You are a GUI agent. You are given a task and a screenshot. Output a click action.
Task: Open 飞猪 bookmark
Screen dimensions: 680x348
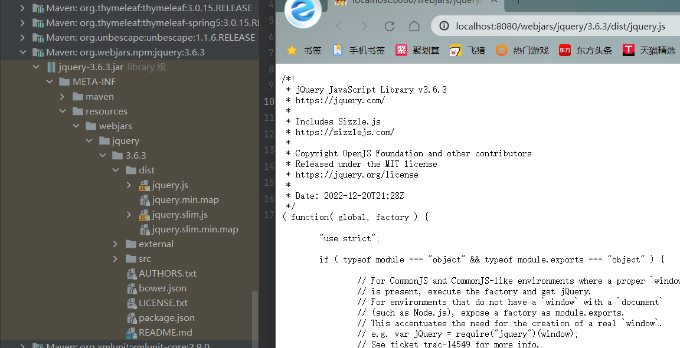pyautogui.click(x=467, y=51)
